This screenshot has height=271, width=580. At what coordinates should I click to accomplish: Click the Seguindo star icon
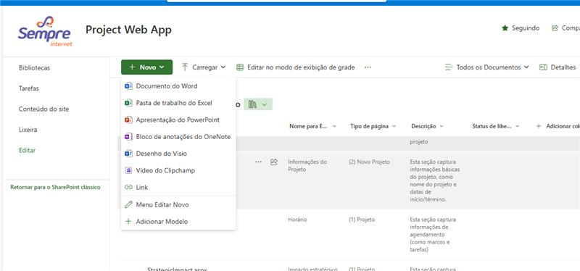(505, 28)
